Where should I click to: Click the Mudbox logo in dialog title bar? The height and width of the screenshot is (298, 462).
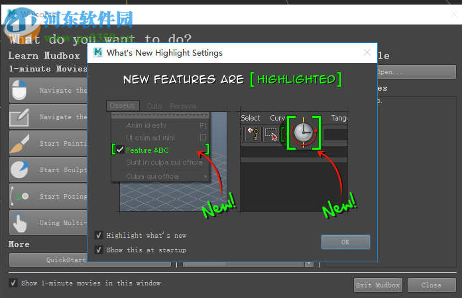coord(98,53)
